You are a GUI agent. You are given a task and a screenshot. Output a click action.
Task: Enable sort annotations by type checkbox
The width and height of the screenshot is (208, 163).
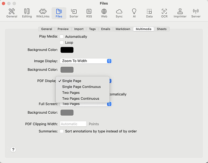tap(62, 131)
